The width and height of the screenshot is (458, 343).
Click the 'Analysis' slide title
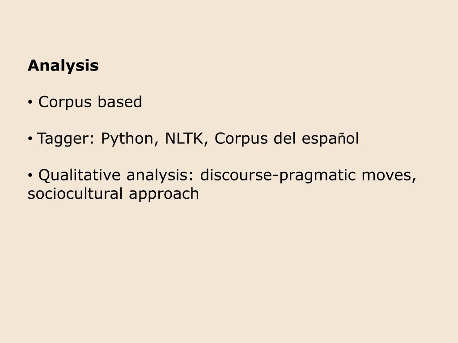click(63, 66)
